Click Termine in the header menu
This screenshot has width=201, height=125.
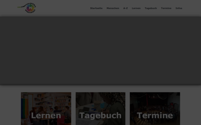tap(166, 8)
